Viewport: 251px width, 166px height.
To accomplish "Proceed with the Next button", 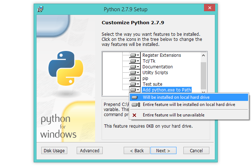I will pyautogui.click(x=163, y=151).
